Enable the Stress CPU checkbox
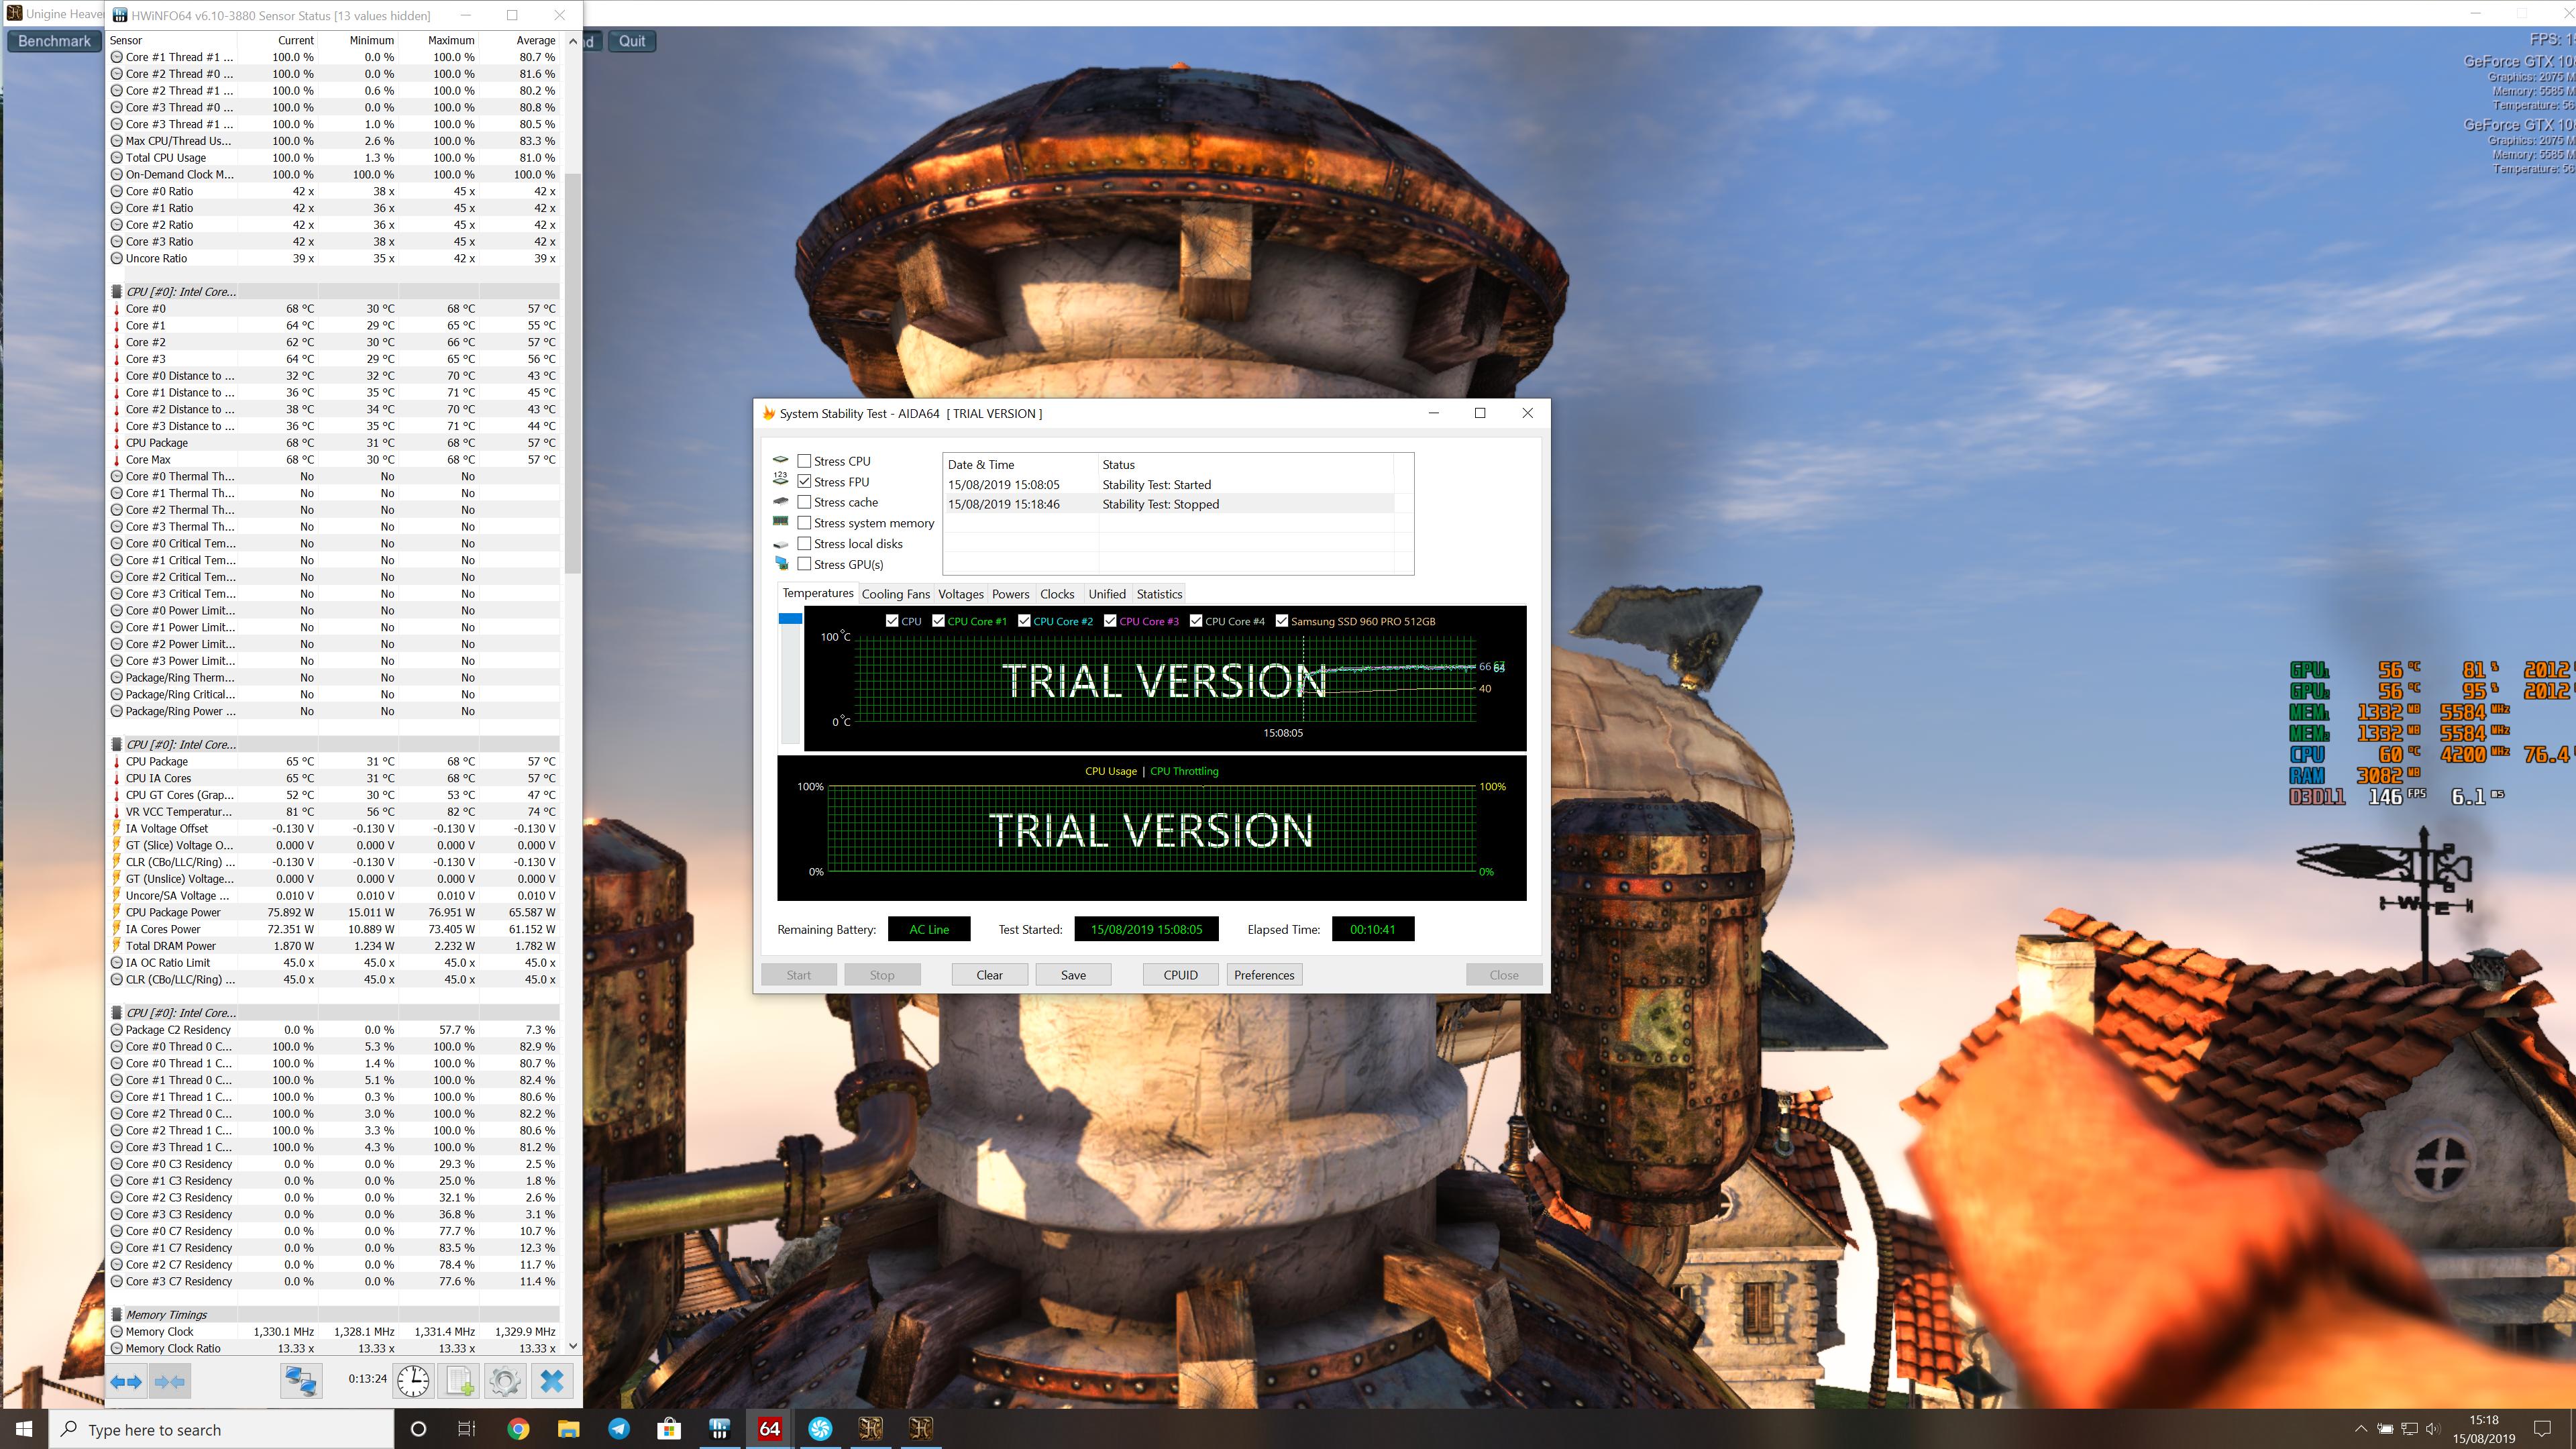 [x=804, y=461]
